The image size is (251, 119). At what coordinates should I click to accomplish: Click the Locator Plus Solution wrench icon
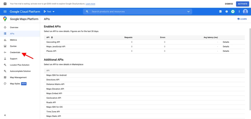(5, 65)
